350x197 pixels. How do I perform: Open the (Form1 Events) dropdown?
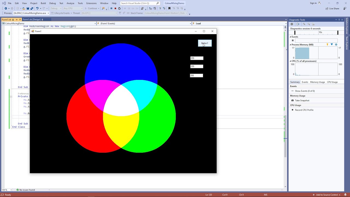coord(190,23)
